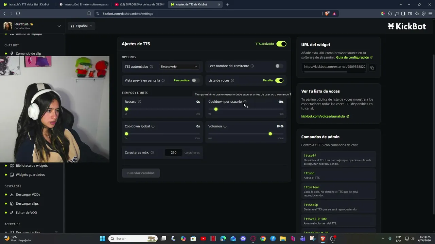Open the browser tab search chevron
This screenshot has height=244, width=435.
tap(401, 4)
